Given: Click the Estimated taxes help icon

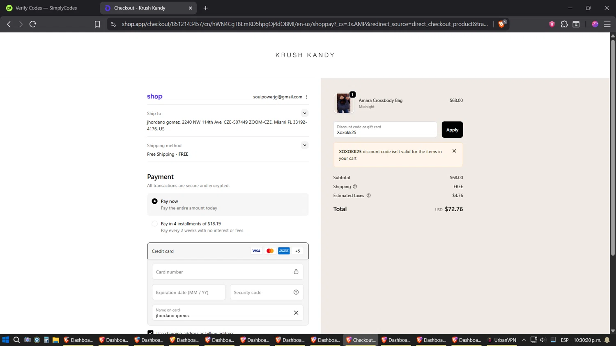Looking at the screenshot, I should tap(368, 196).
